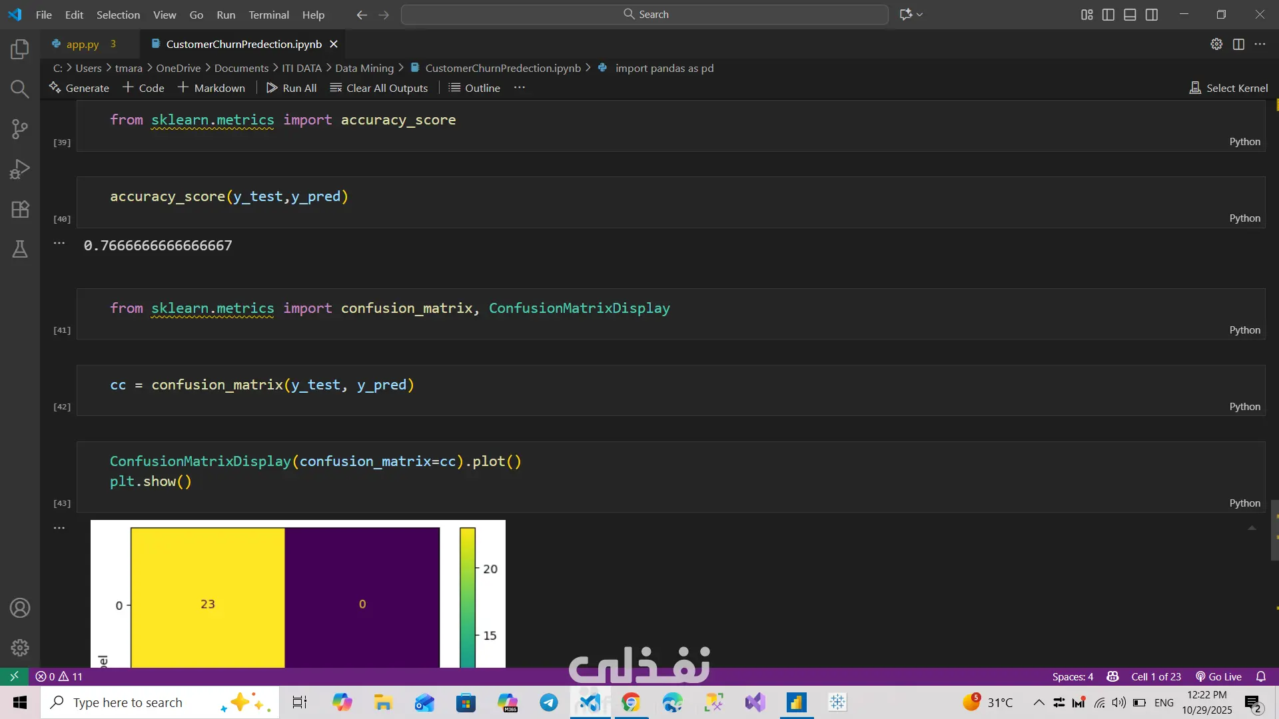Open the Manage gear in activity bar
Image resolution: width=1279 pixels, height=719 pixels.
pyautogui.click(x=20, y=647)
